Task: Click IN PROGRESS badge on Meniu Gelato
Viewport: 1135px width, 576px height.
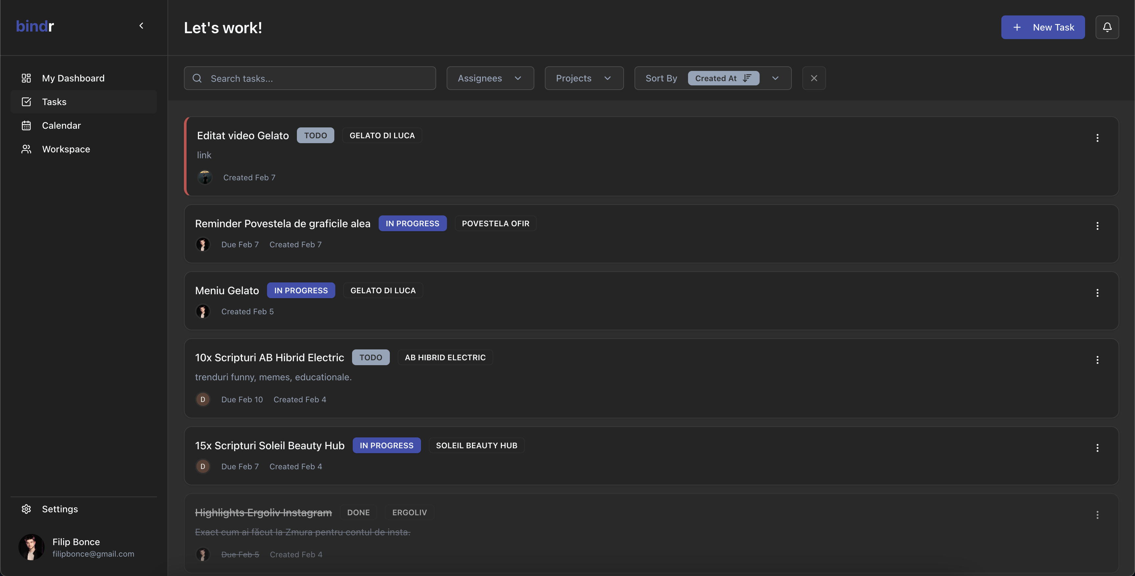Action: pyautogui.click(x=301, y=290)
